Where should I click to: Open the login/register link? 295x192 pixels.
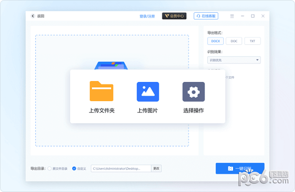pos(147,16)
